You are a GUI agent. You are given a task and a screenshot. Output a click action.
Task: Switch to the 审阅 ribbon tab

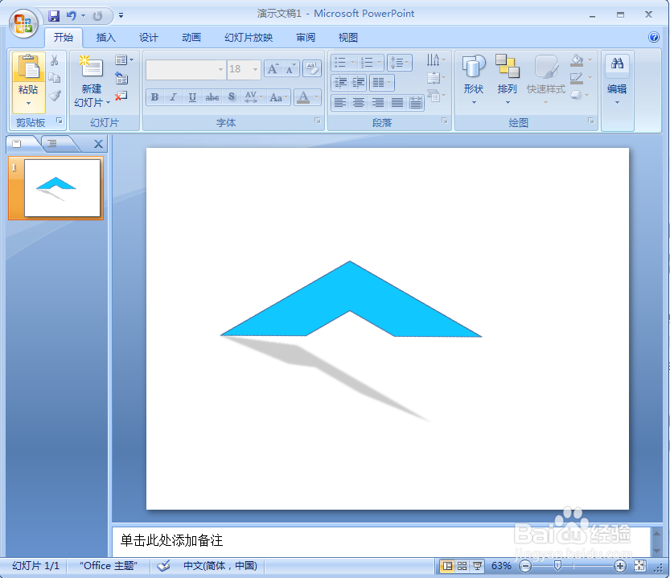click(x=306, y=38)
